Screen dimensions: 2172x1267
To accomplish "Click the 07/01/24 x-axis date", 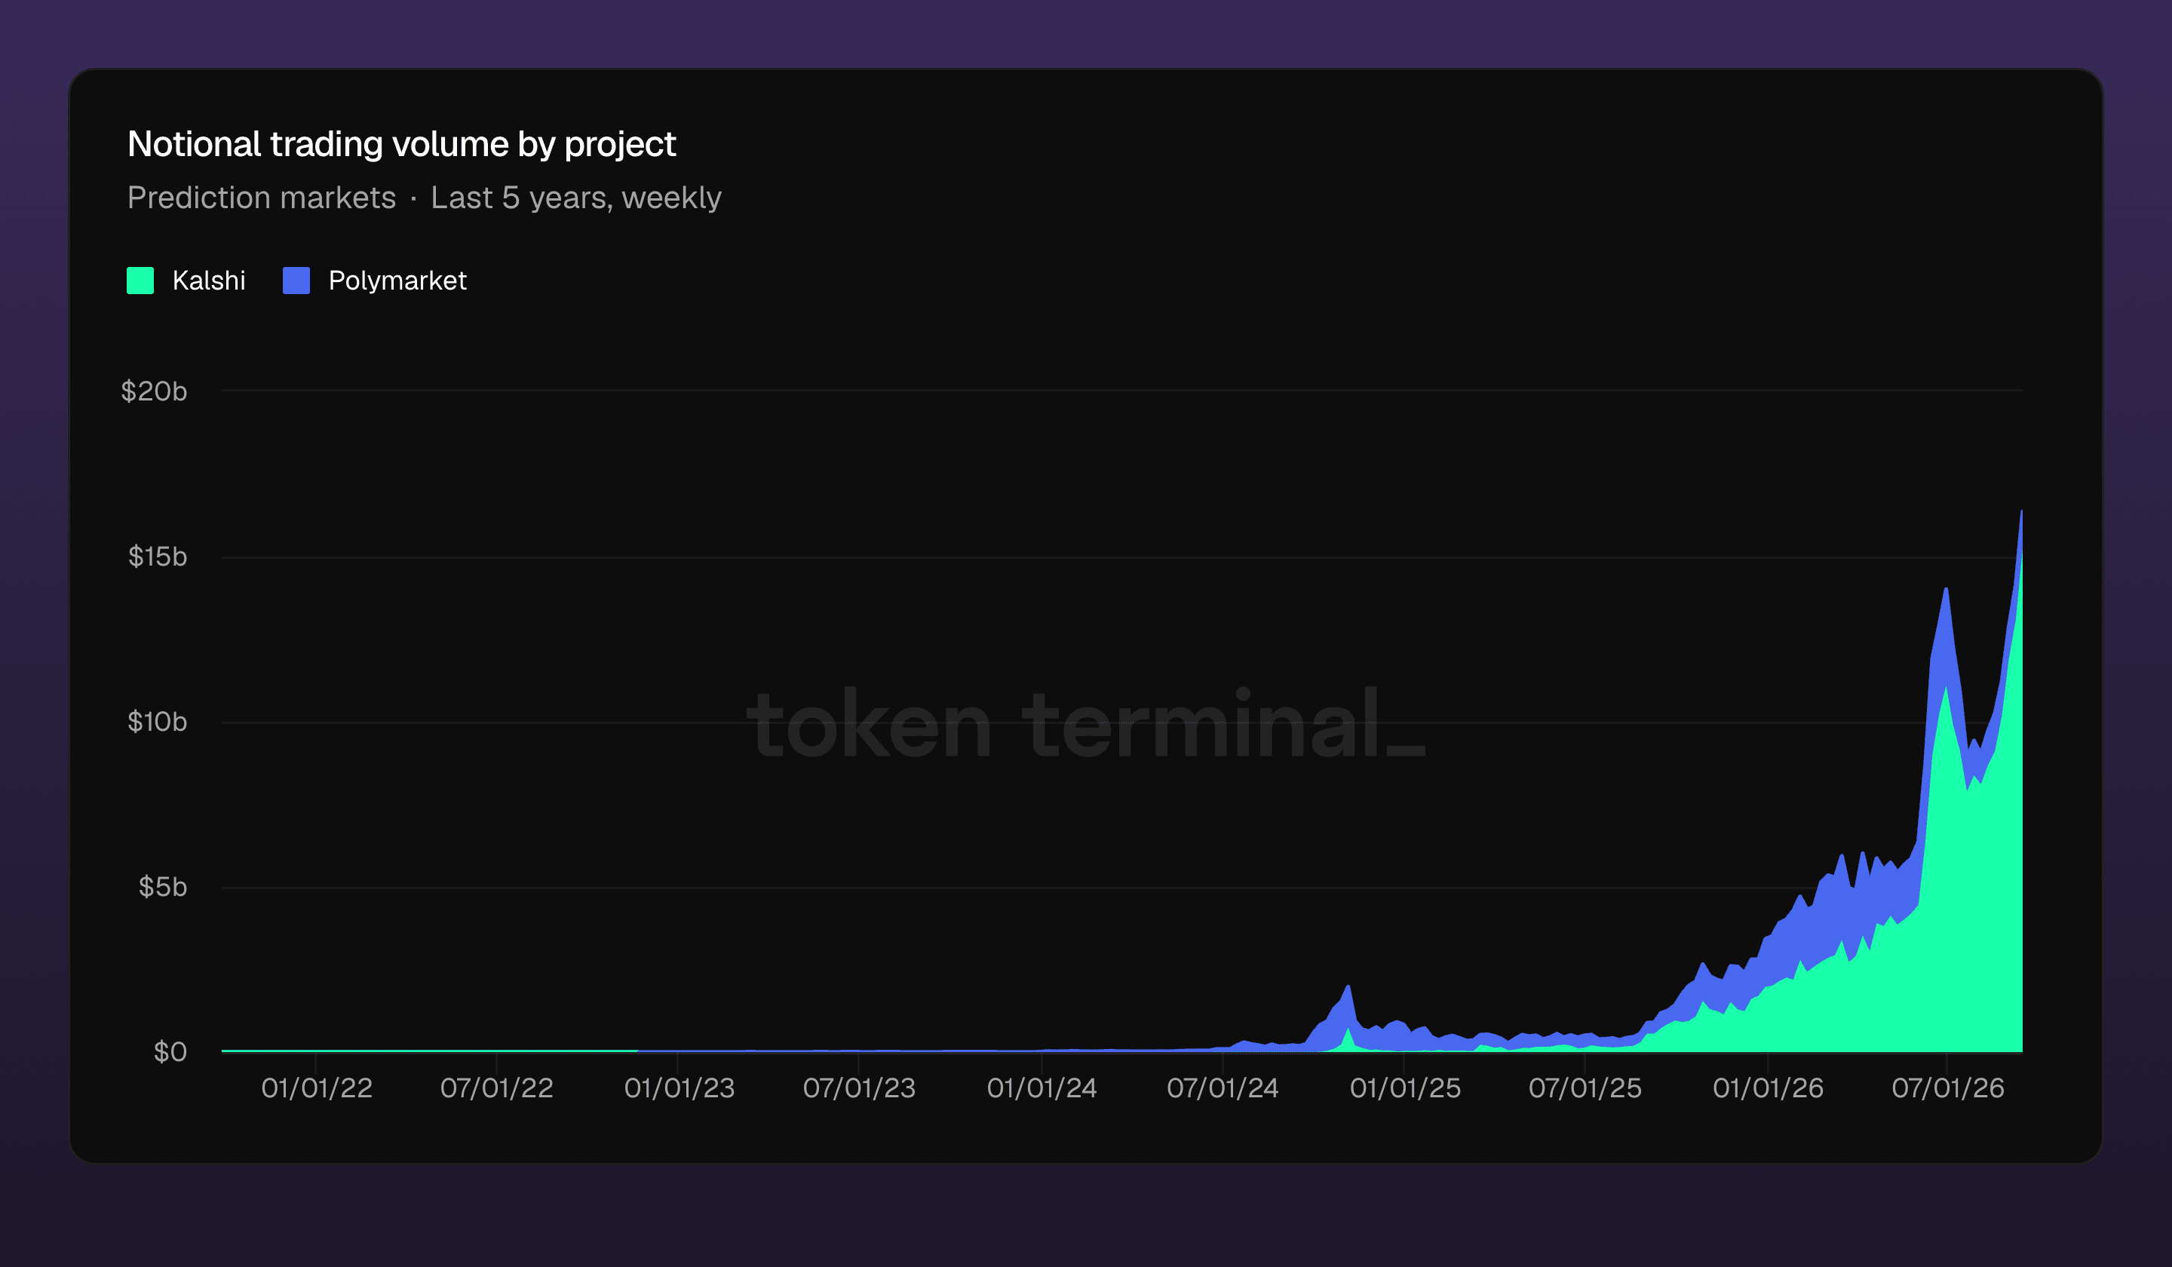I will click(x=1223, y=1088).
